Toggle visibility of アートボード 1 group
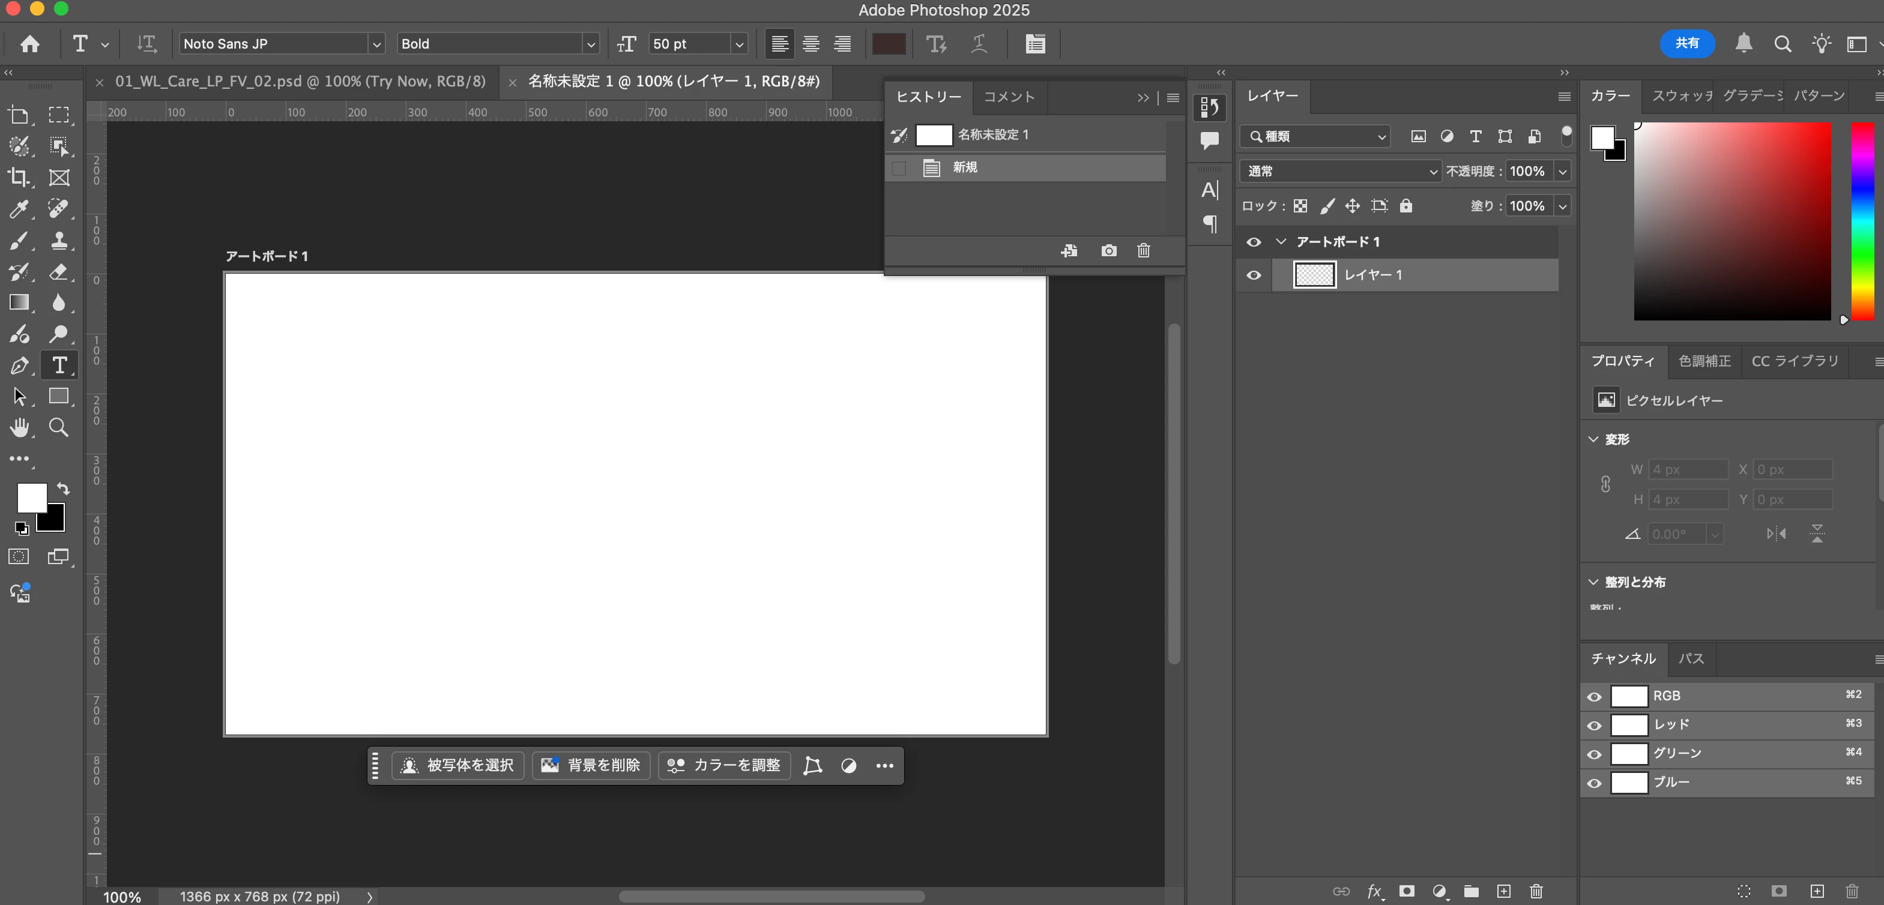The image size is (1884, 905). tap(1254, 242)
